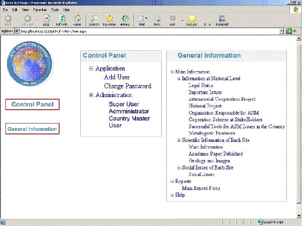Open Metallogenic Provinces item
This screenshot has height=226, width=302.
[x=212, y=133]
